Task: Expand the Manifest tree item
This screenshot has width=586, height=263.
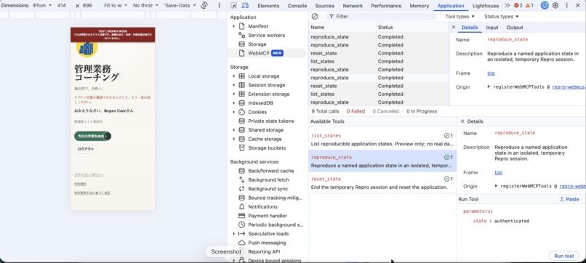Action: [x=234, y=26]
